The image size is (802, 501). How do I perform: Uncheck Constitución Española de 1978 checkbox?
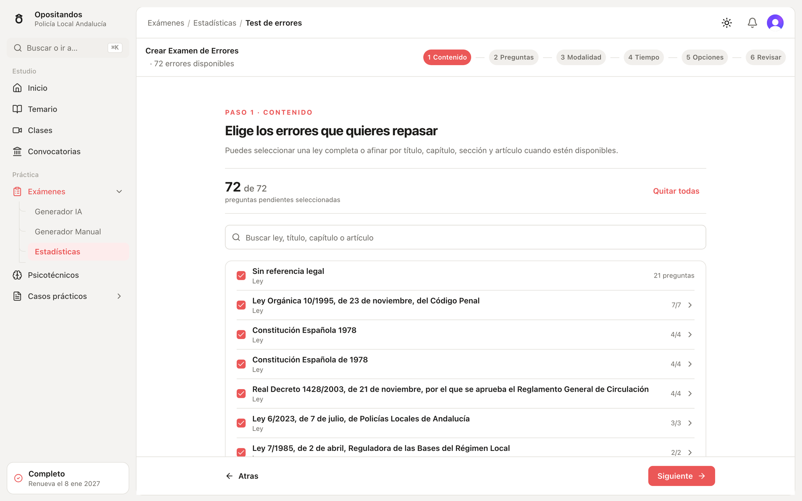(x=241, y=364)
